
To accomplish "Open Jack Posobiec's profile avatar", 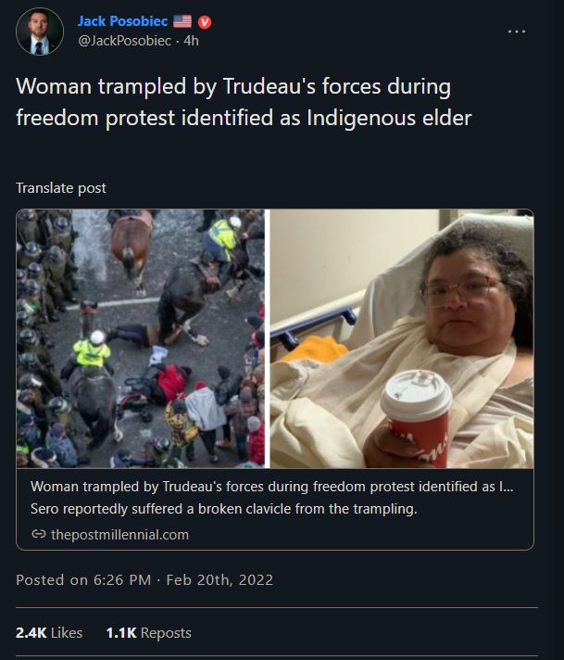I will point(40,32).
